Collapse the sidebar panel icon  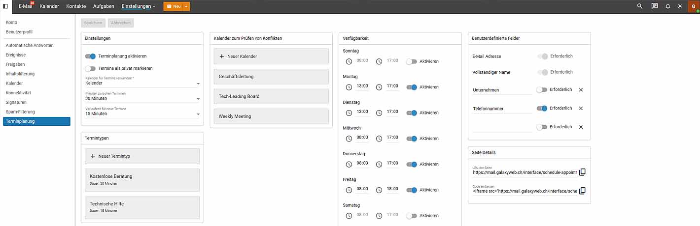coord(5,6)
